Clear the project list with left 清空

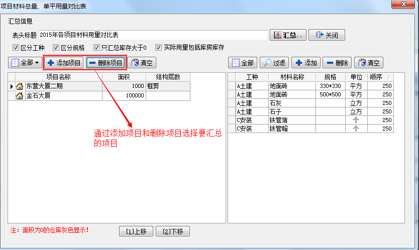142,63
